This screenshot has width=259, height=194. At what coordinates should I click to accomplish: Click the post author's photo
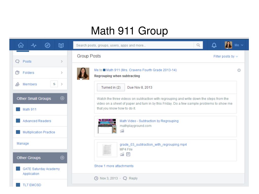[83, 74]
